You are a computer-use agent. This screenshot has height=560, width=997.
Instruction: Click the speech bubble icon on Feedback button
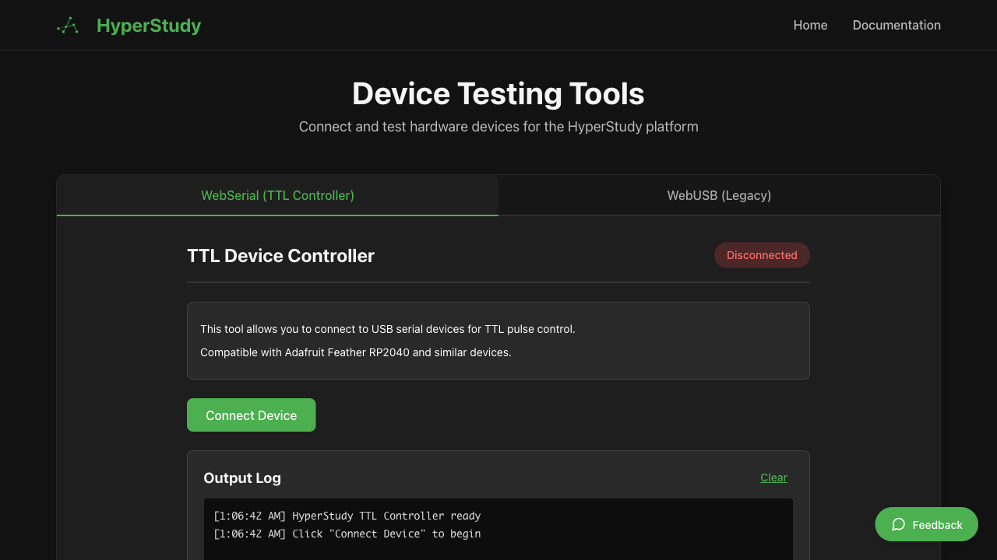click(898, 524)
